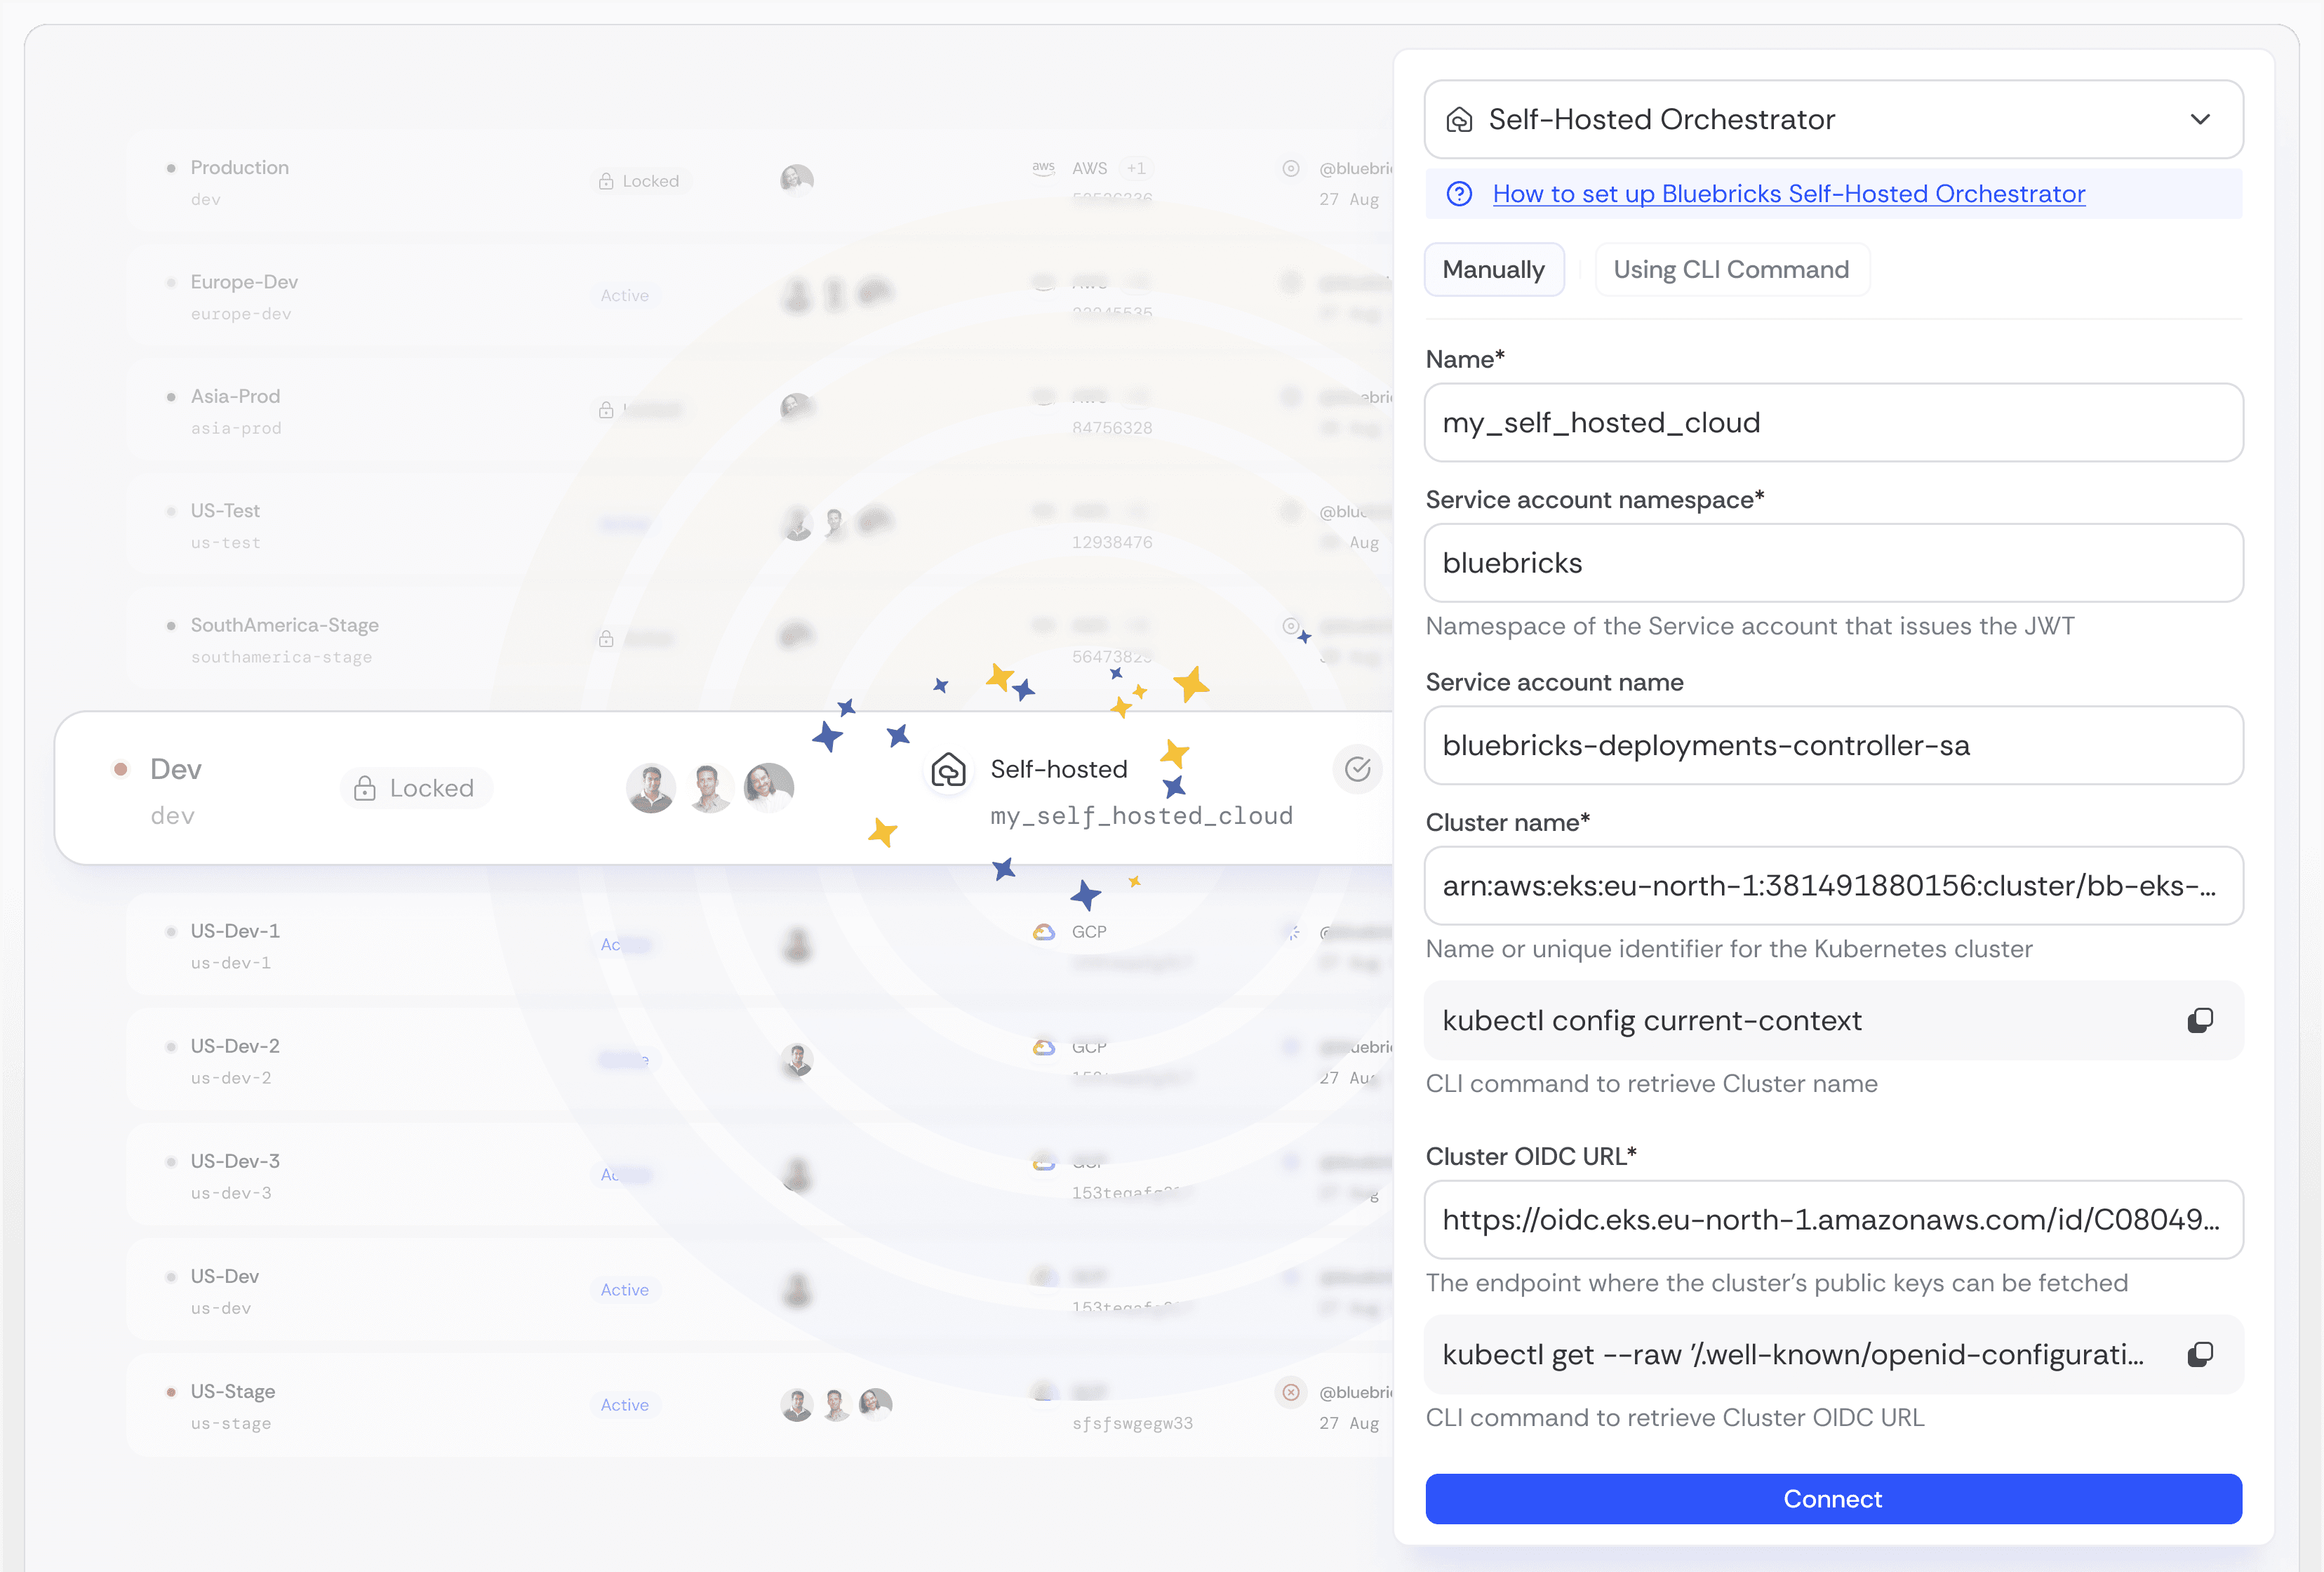Switch to the Using CLI Command tab
2324x1572 pixels.
(1731, 269)
